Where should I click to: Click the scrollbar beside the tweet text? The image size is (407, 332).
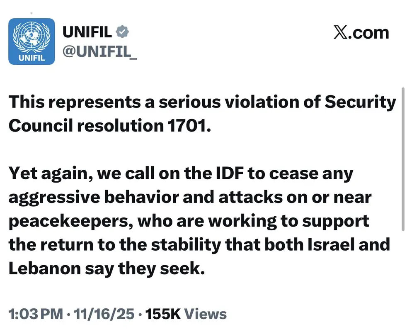tap(403, 158)
